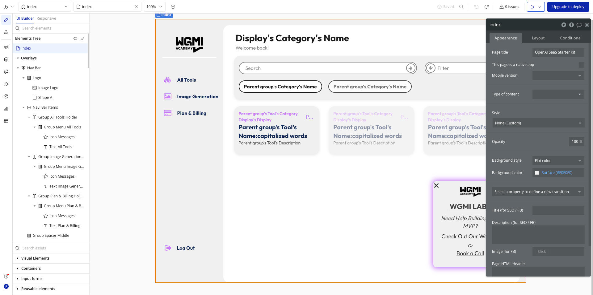Click the undo arrow
This screenshot has height=295, width=593.
[x=477, y=7]
